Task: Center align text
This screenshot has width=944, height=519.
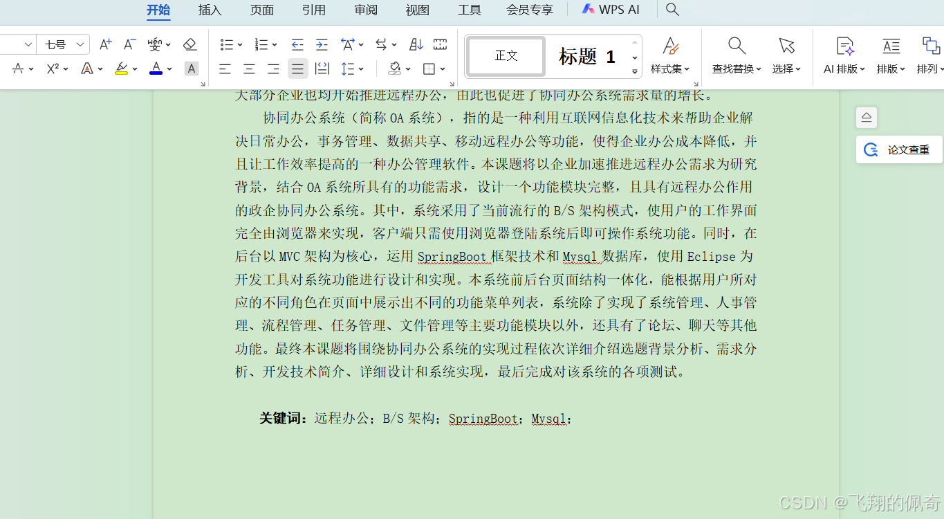Action: click(x=249, y=69)
